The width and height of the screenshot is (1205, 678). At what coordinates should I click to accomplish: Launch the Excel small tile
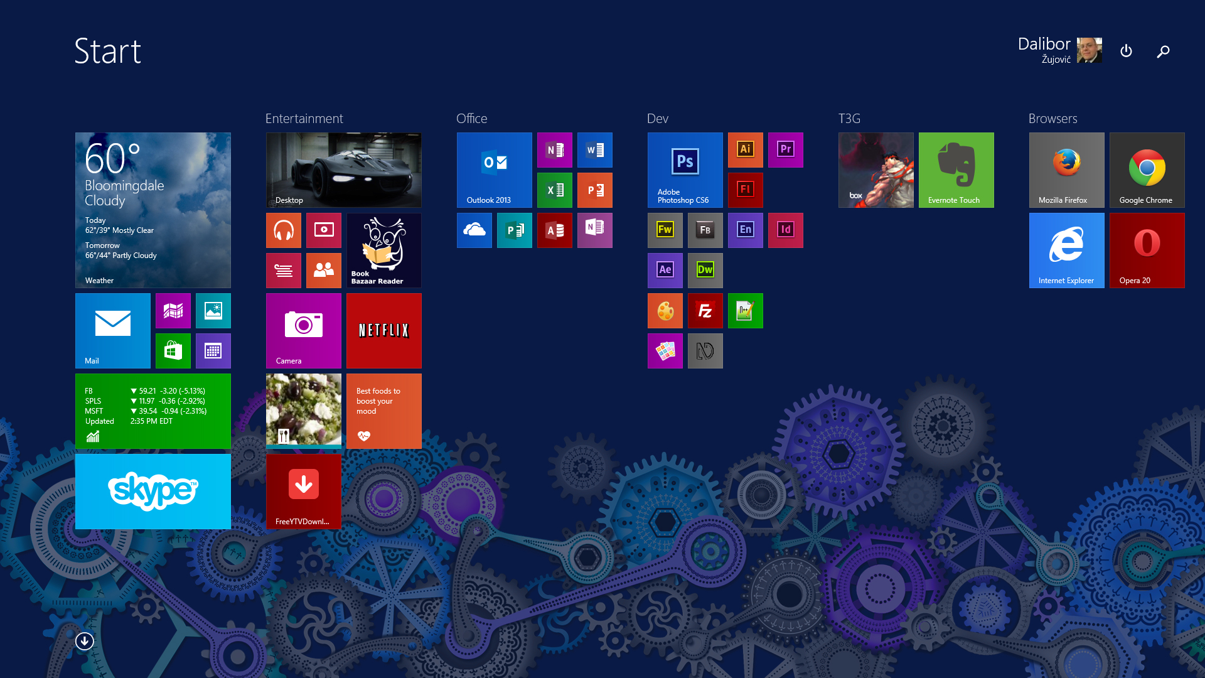click(554, 190)
